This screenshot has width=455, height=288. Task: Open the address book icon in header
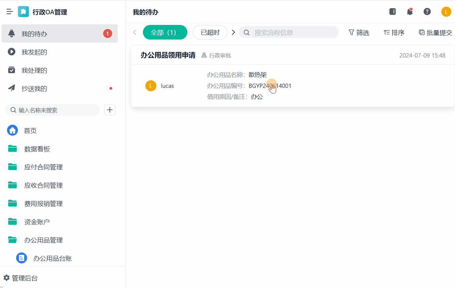[392, 12]
